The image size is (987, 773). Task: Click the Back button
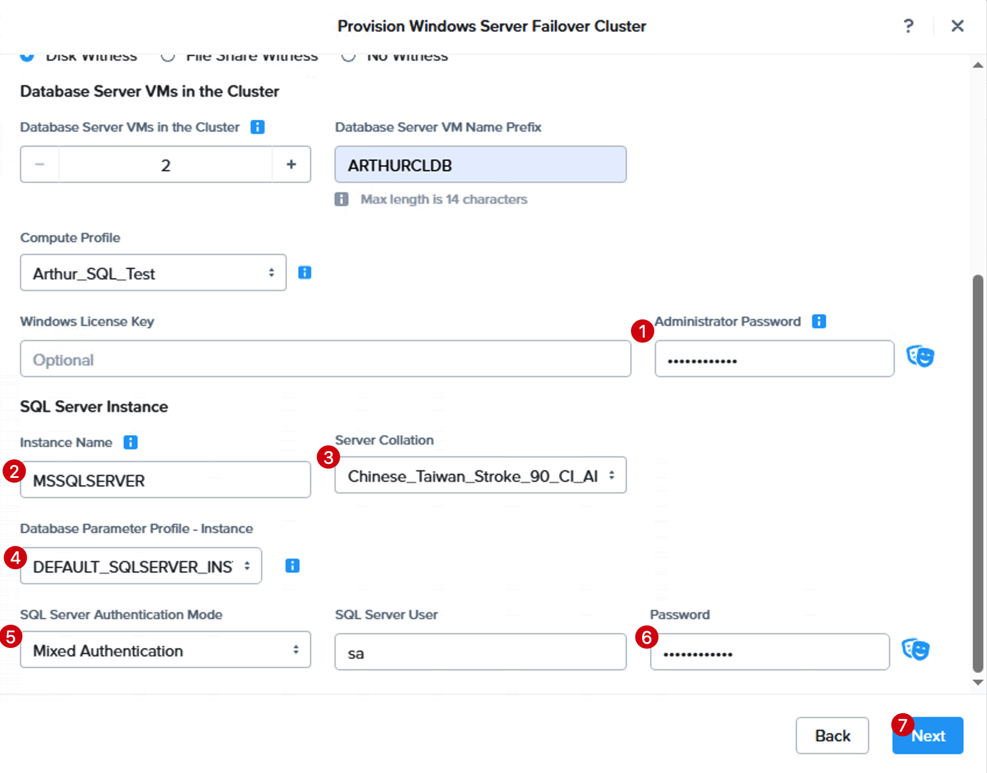point(832,736)
